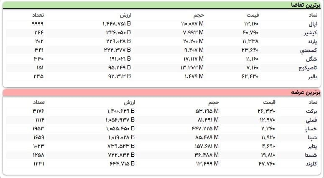Open the برکت symbol in top supply
Viewport: 324px width, 178px height.
coord(311,111)
